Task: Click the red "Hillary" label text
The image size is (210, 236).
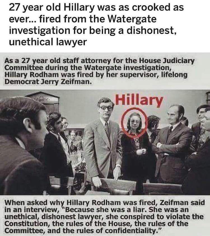Action: pyautogui.click(x=139, y=100)
